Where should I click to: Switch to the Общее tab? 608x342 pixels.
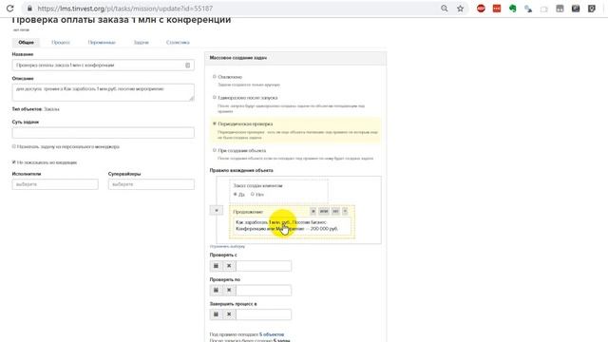coord(26,42)
